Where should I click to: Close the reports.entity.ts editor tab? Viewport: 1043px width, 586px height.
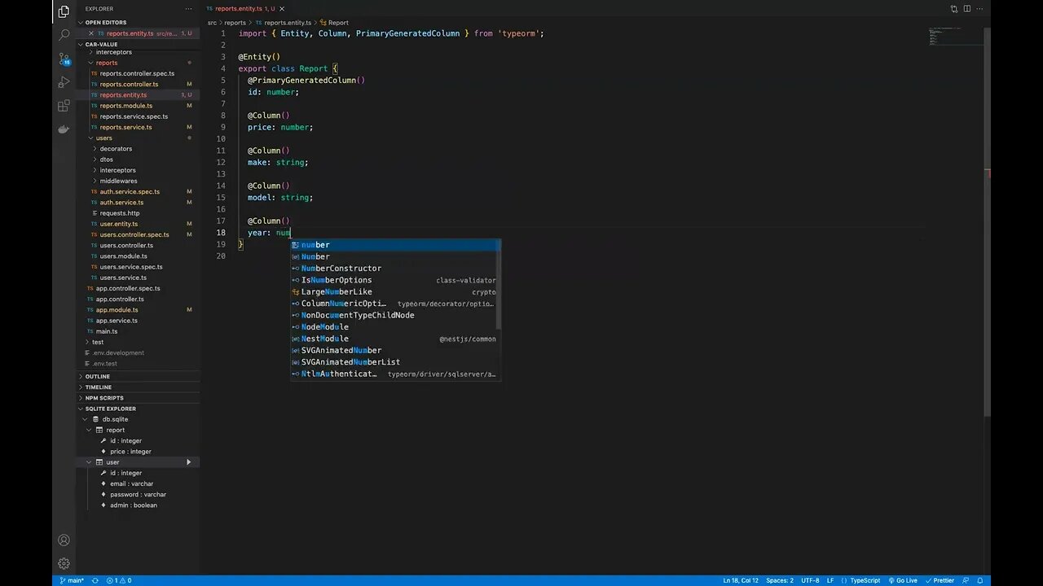284,9
